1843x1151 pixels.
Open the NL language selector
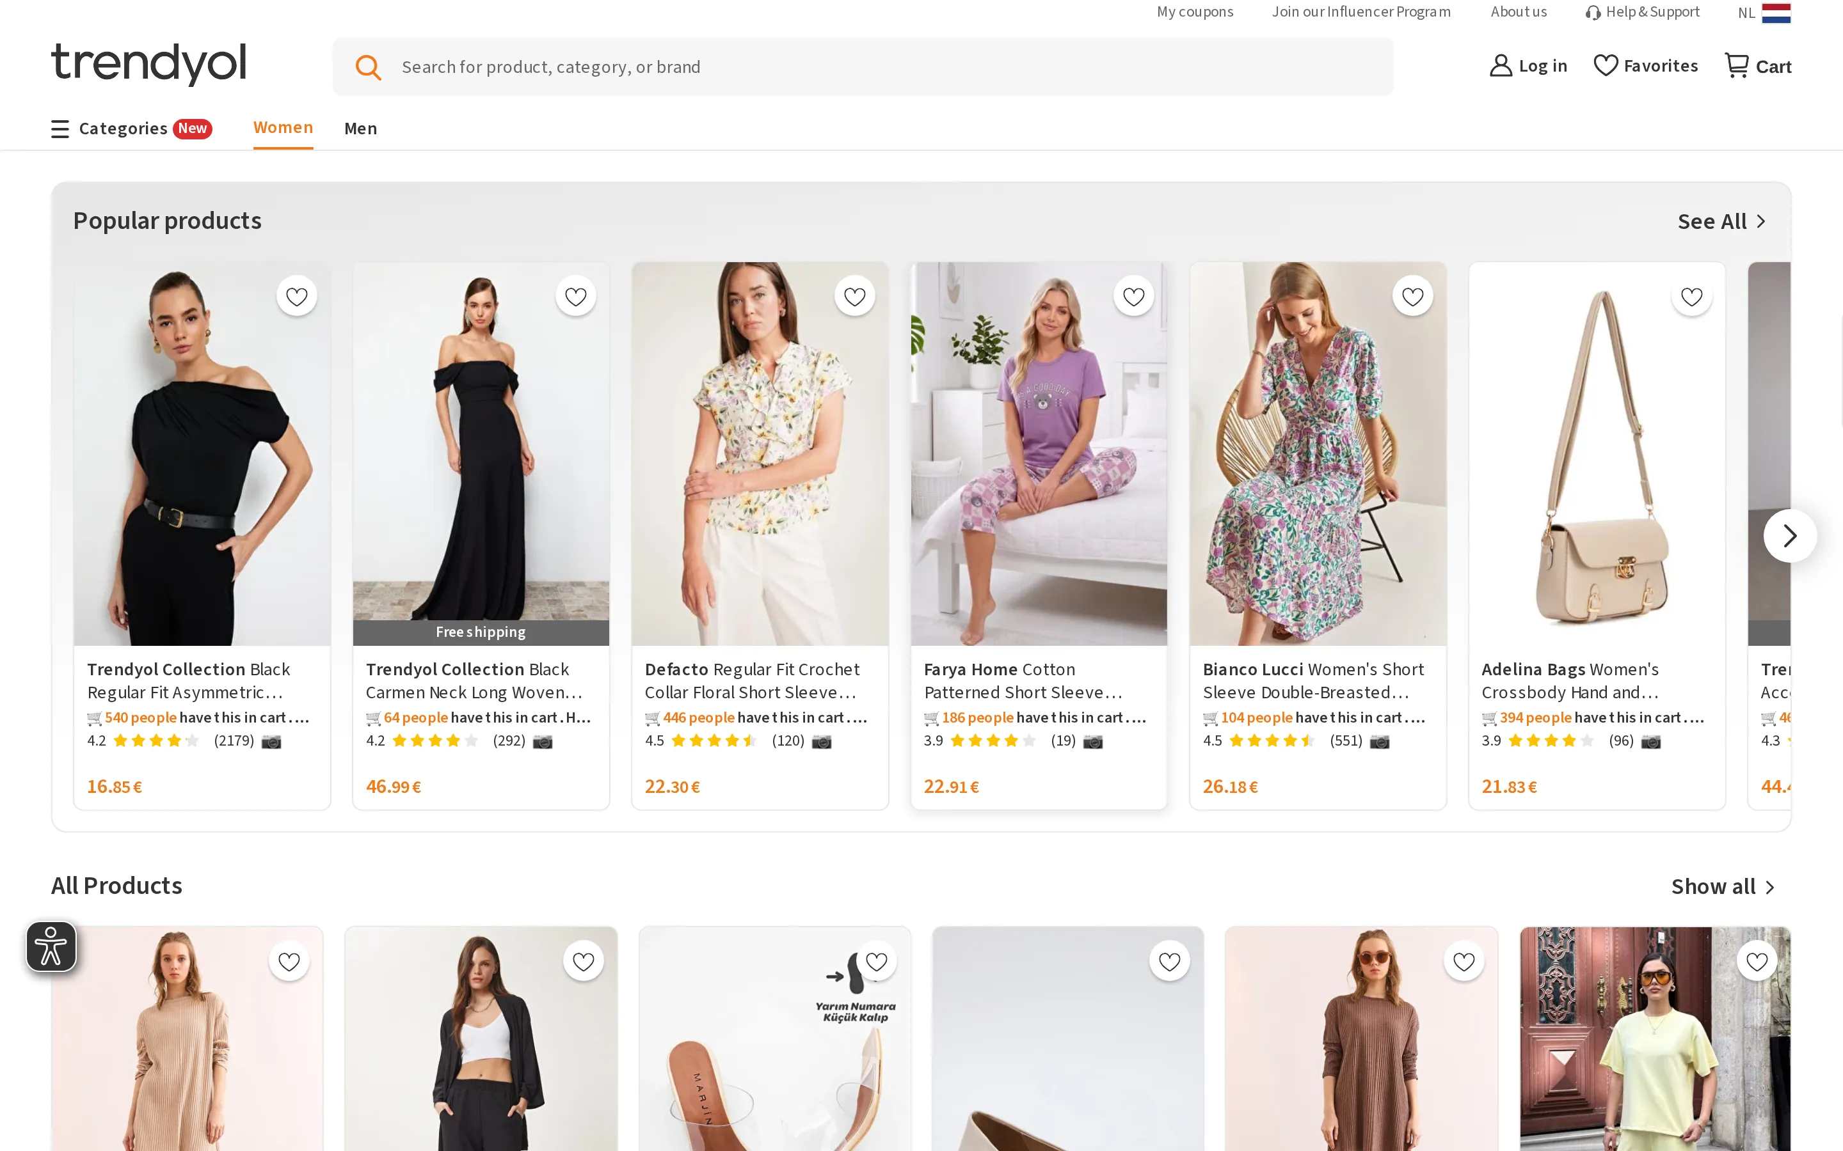tap(1764, 13)
